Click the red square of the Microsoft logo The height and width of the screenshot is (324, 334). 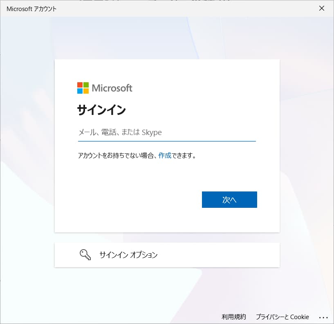pos(80,85)
